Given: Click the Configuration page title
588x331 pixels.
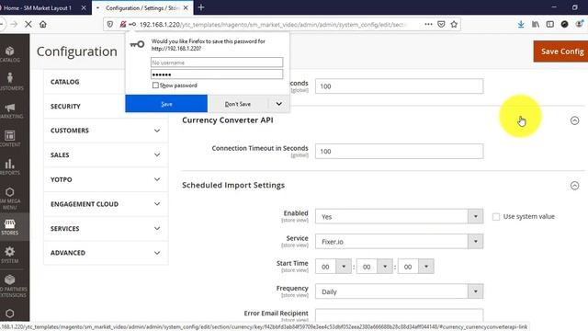Looking at the screenshot, I should 77,51.
